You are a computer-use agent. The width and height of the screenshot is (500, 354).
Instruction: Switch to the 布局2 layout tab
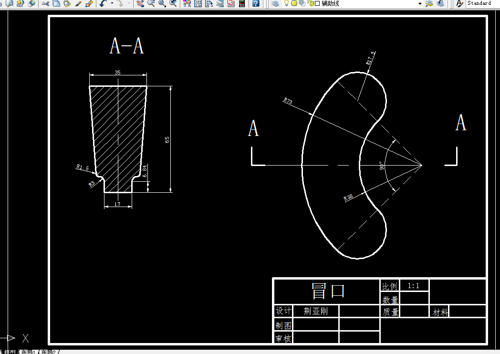[49, 352]
